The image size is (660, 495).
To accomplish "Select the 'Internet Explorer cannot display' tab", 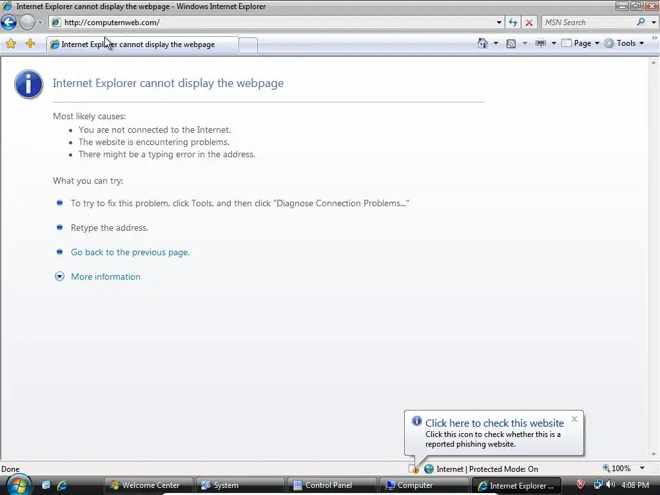I will [x=142, y=44].
